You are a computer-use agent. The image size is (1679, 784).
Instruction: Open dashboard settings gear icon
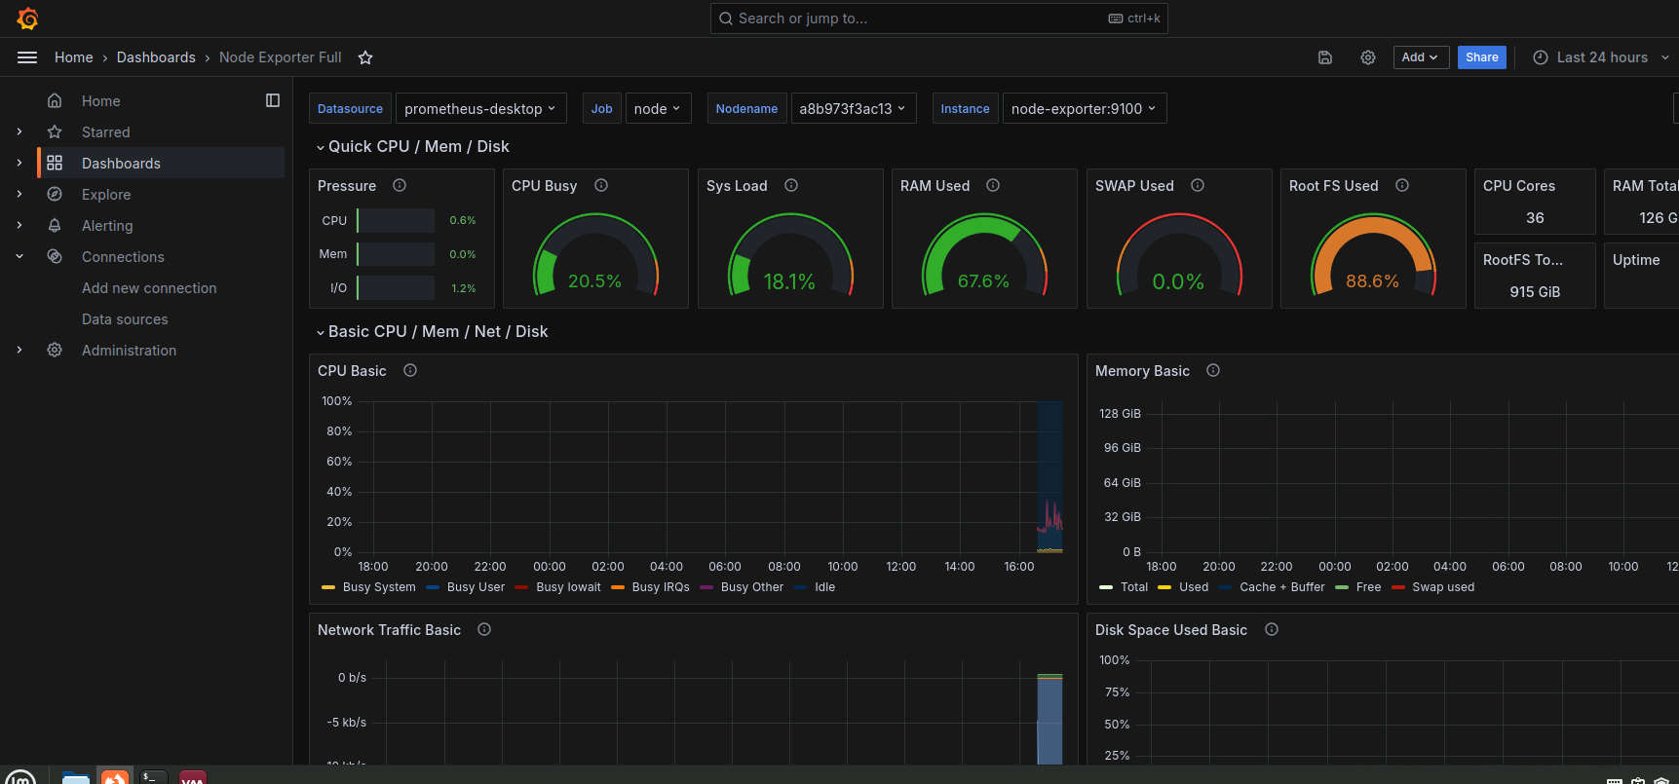[x=1368, y=57]
